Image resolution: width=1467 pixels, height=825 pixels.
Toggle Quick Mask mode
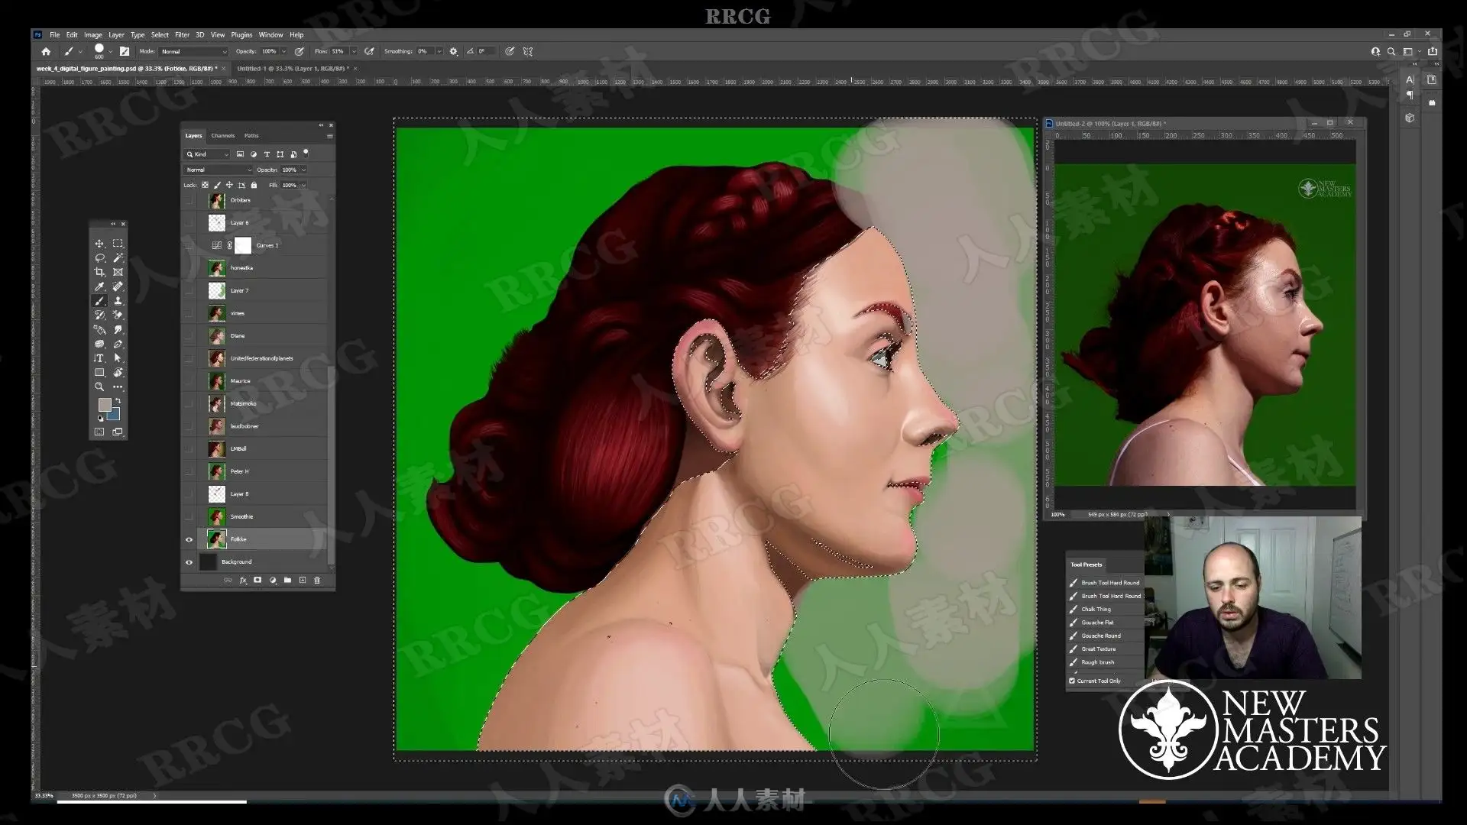[99, 432]
